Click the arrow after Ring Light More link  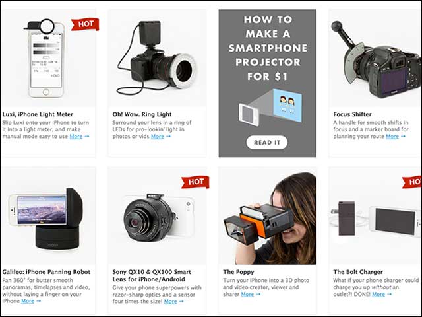point(168,137)
